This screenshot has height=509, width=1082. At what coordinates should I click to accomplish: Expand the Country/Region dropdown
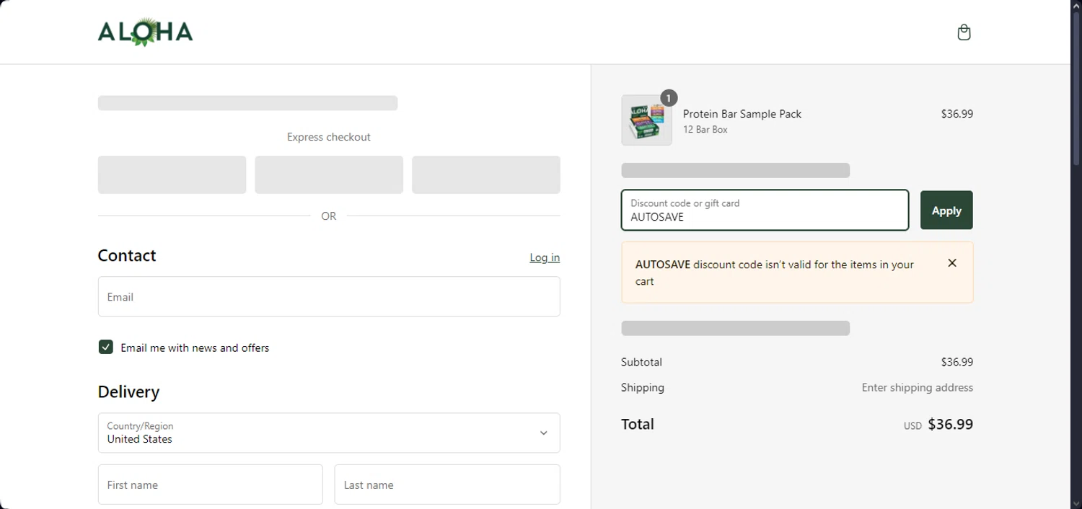pyautogui.click(x=328, y=433)
